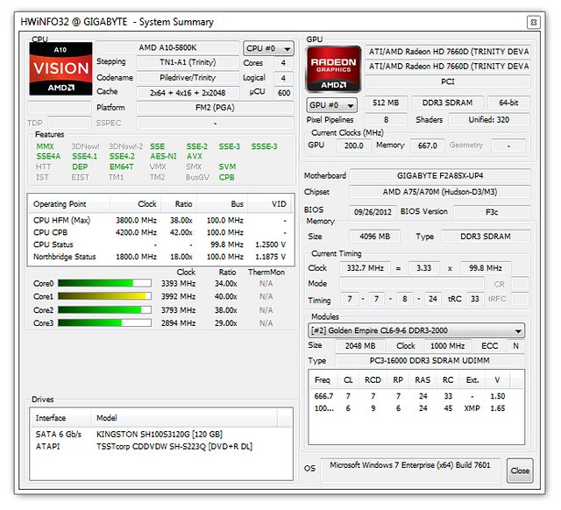The height and width of the screenshot is (510, 561).
Task: Open the GPU #0 selector dropdown
Action: coord(331,105)
